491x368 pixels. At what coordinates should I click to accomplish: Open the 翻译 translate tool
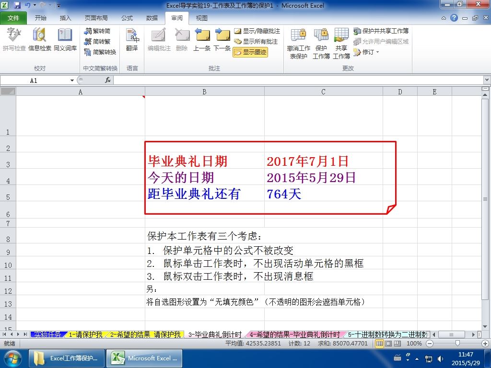(132, 40)
